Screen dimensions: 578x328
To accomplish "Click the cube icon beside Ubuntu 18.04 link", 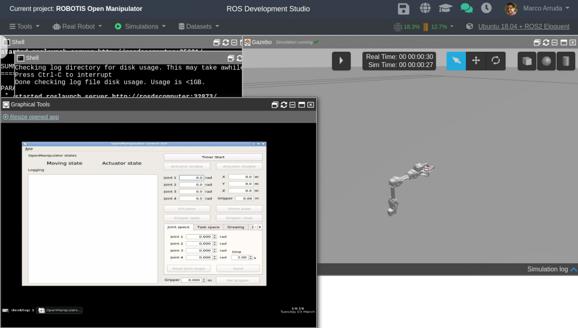I will pyautogui.click(x=470, y=27).
